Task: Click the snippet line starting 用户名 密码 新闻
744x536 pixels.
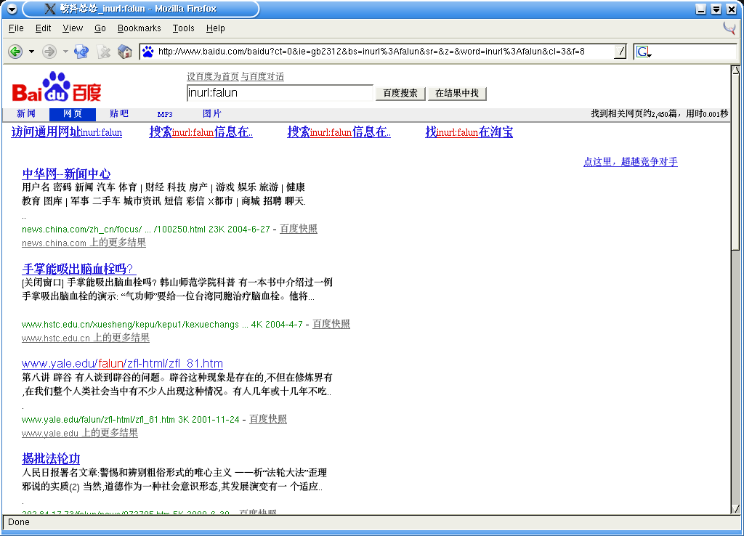Action: coord(163,187)
